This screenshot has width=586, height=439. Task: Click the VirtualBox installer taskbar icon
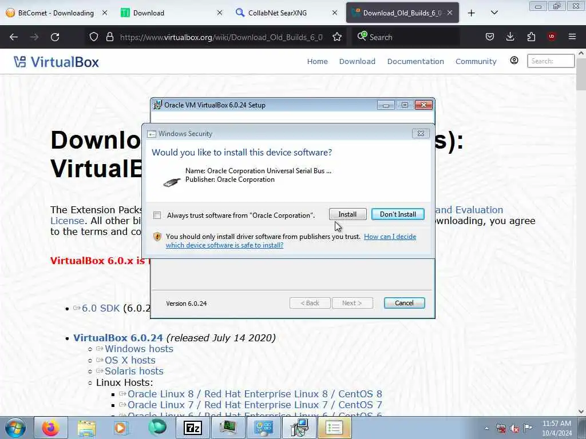[x=299, y=428]
